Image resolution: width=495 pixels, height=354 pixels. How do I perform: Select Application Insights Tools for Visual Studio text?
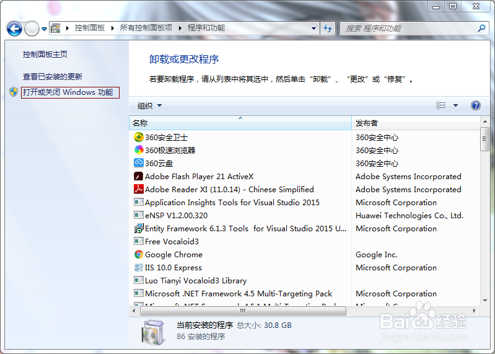[x=232, y=203]
